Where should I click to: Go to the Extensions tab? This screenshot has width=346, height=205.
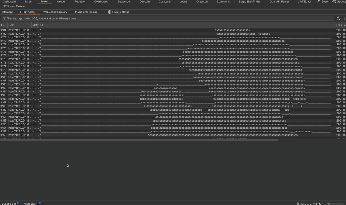click(223, 2)
